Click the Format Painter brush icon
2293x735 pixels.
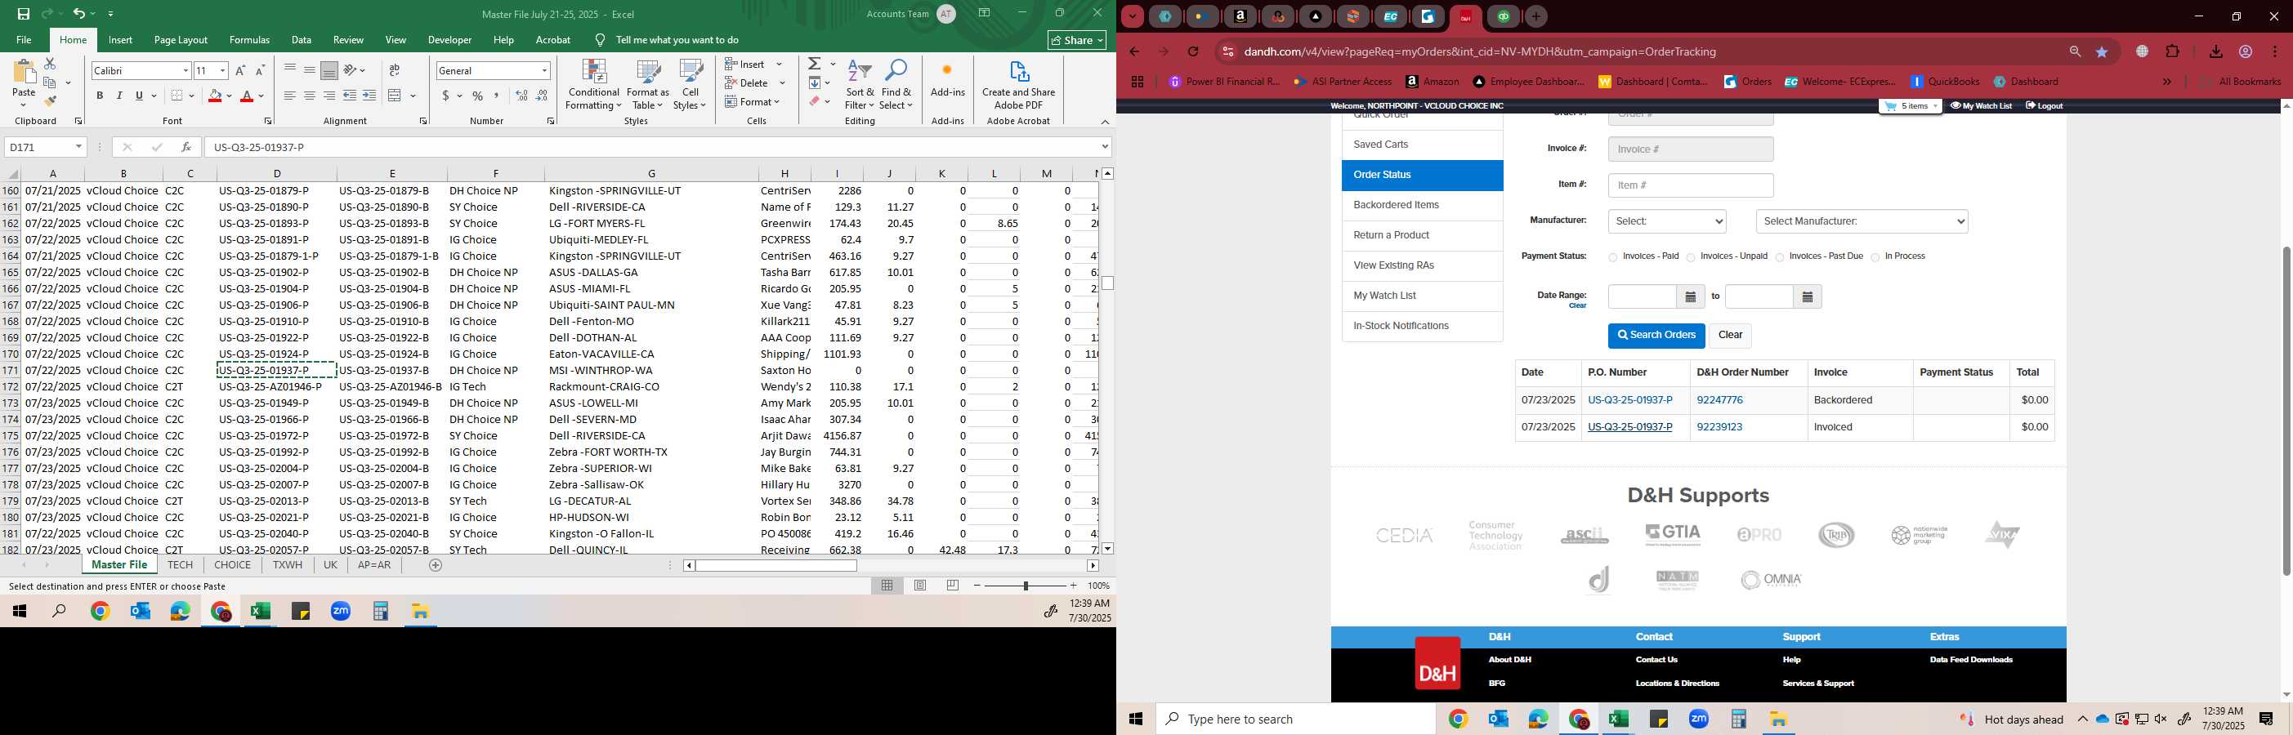[x=50, y=101]
